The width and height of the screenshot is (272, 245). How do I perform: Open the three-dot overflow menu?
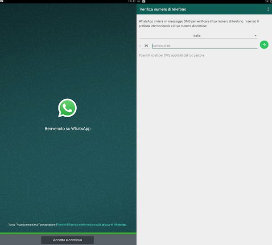click(x=268, y=9)
